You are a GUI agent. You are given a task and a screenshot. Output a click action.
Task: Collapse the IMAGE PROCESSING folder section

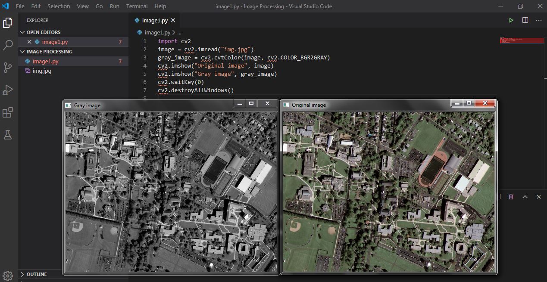[22, 51]
